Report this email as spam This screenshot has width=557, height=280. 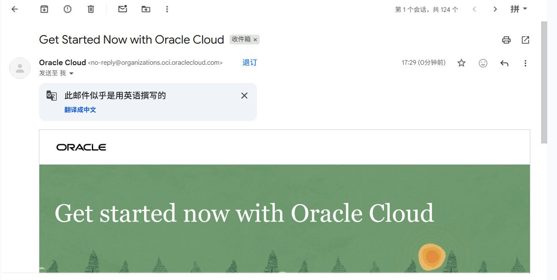click(x=67, y=9)
